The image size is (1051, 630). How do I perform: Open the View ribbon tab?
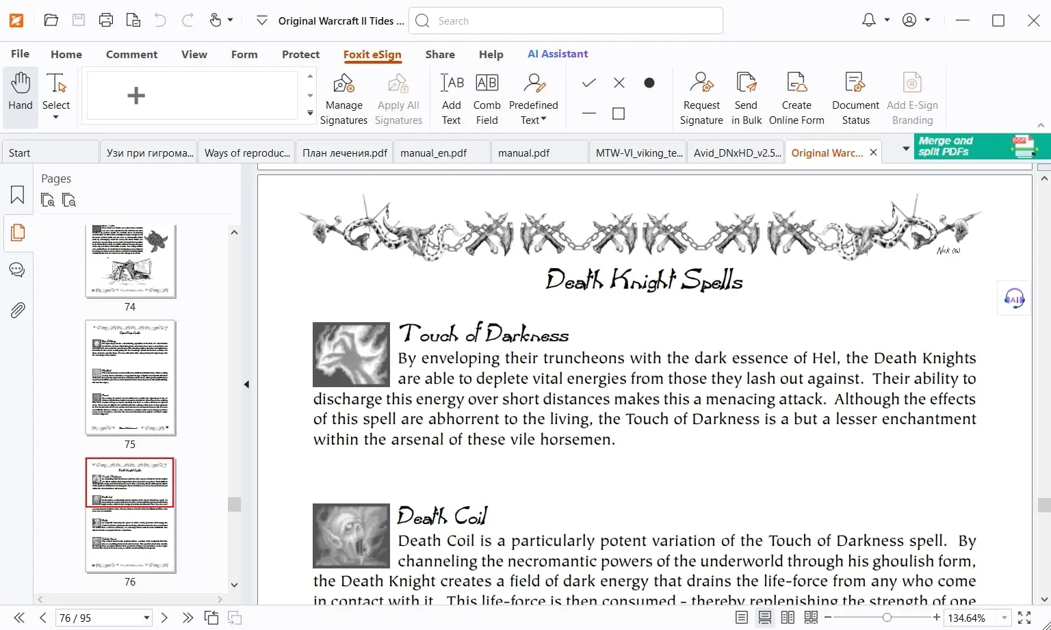(194, 54)
